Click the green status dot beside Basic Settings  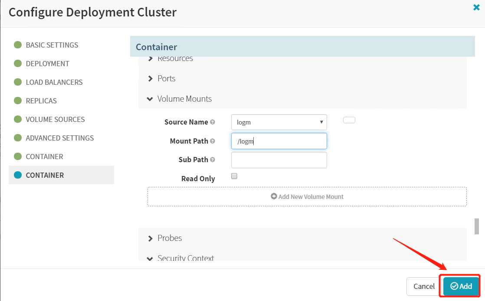[x=18, y=45]
